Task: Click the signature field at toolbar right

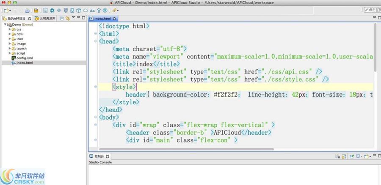Action: (x=373, y=10)
